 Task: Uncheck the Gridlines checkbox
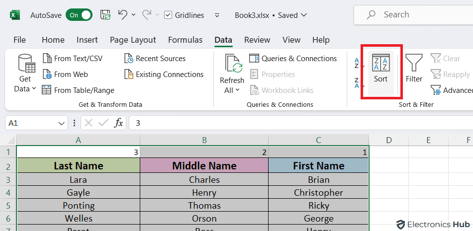point(168,15)
